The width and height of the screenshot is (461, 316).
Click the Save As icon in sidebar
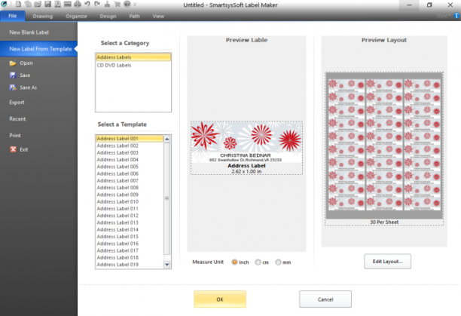coord(13,87)
